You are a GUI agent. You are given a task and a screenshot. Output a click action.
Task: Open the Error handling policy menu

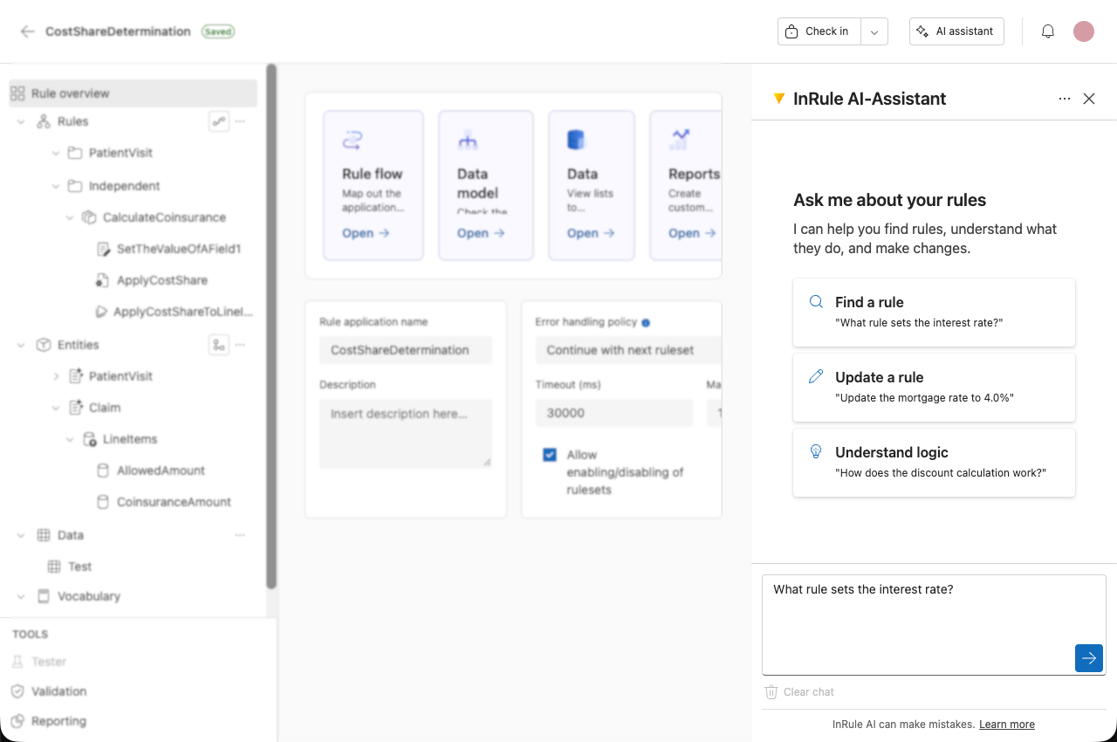tap(620, 350)
